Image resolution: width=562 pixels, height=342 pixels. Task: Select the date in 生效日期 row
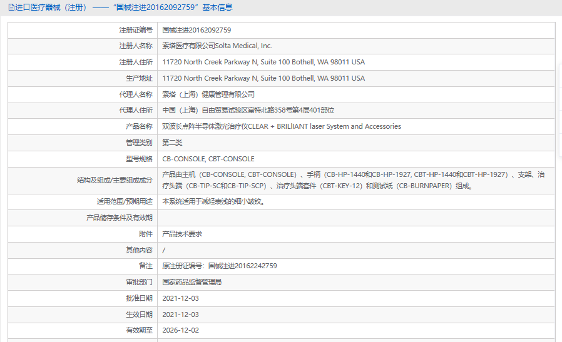tap(180, 314)
